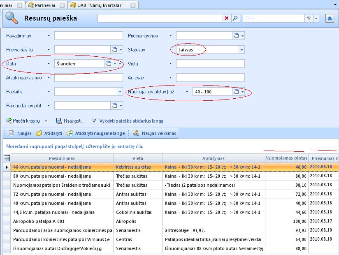Click the filter funnel icon
The width and height of the screenshot is (339, 255).
click(x=309, y=19)
